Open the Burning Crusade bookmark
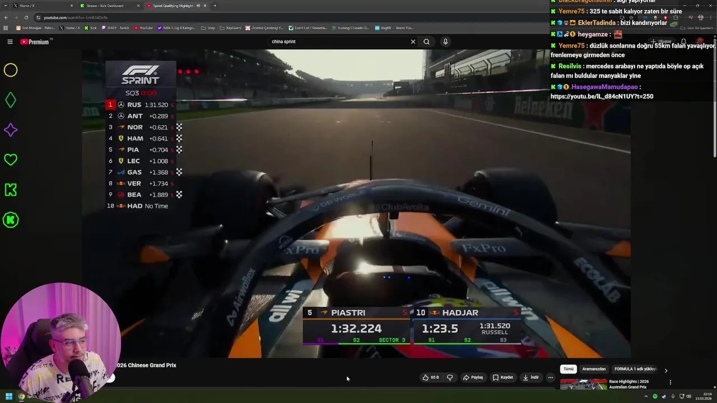This screenshot has width=717, height=403. click(350, 27)
